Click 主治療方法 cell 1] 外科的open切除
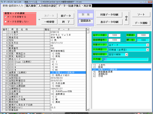The image size is (153, 114). tap(68, 91)
